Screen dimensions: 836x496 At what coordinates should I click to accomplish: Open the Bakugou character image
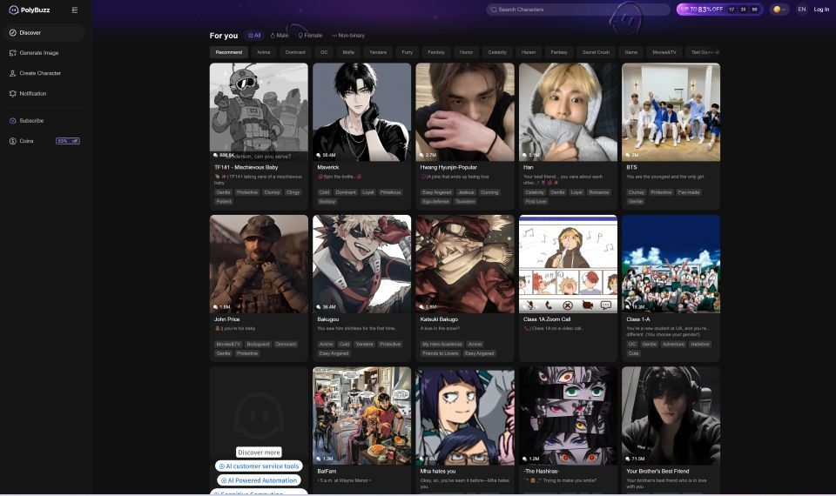[x=362, y=264]
